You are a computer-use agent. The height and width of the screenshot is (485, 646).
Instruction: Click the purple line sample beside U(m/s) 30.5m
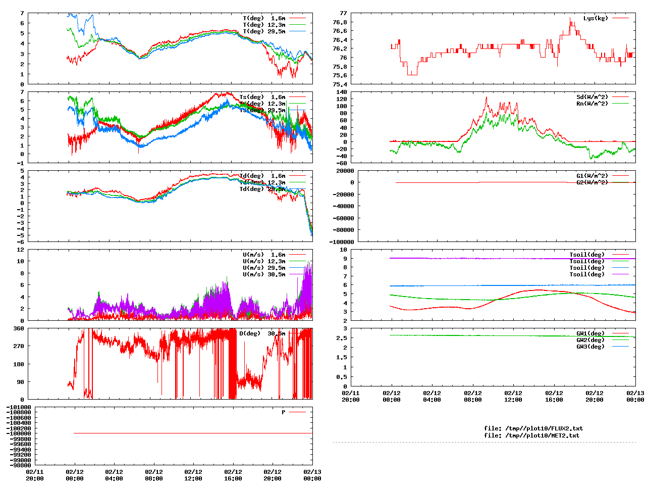[x=298, y=274]
